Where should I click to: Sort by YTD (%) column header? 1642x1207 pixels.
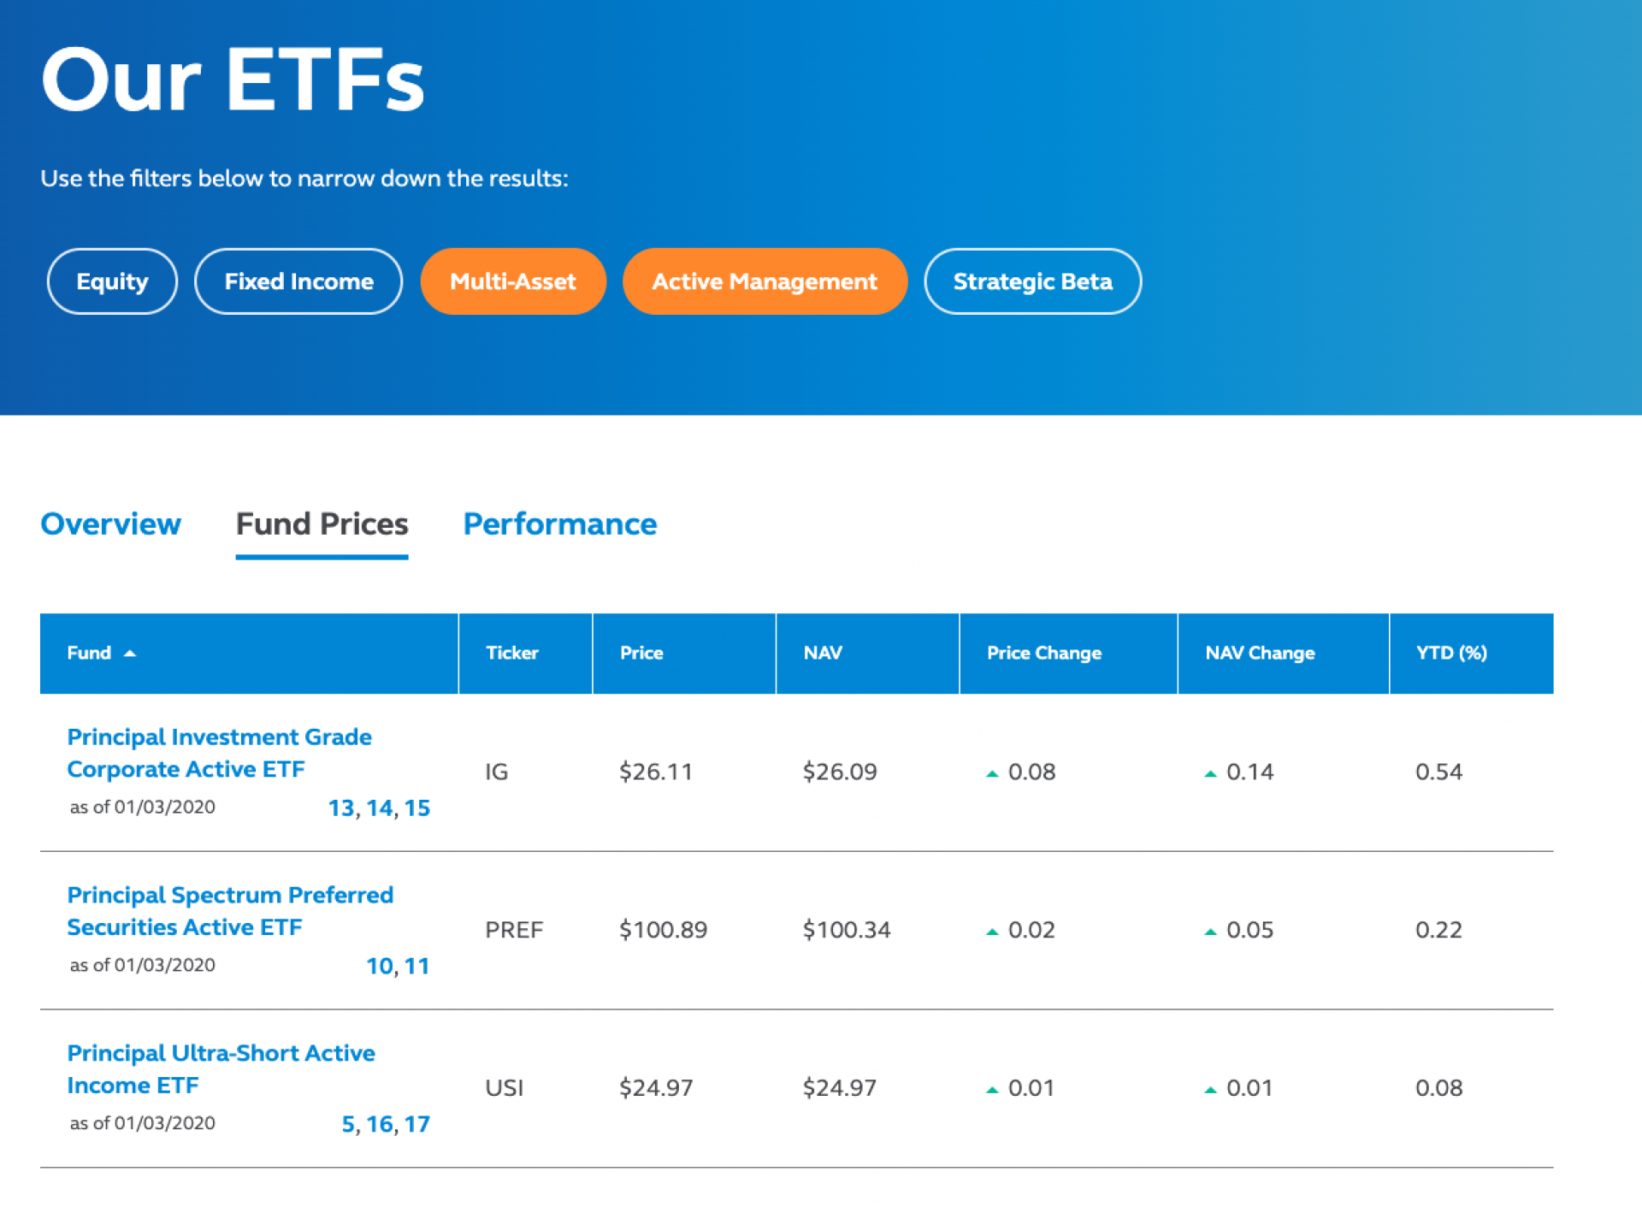point(1450,654)
